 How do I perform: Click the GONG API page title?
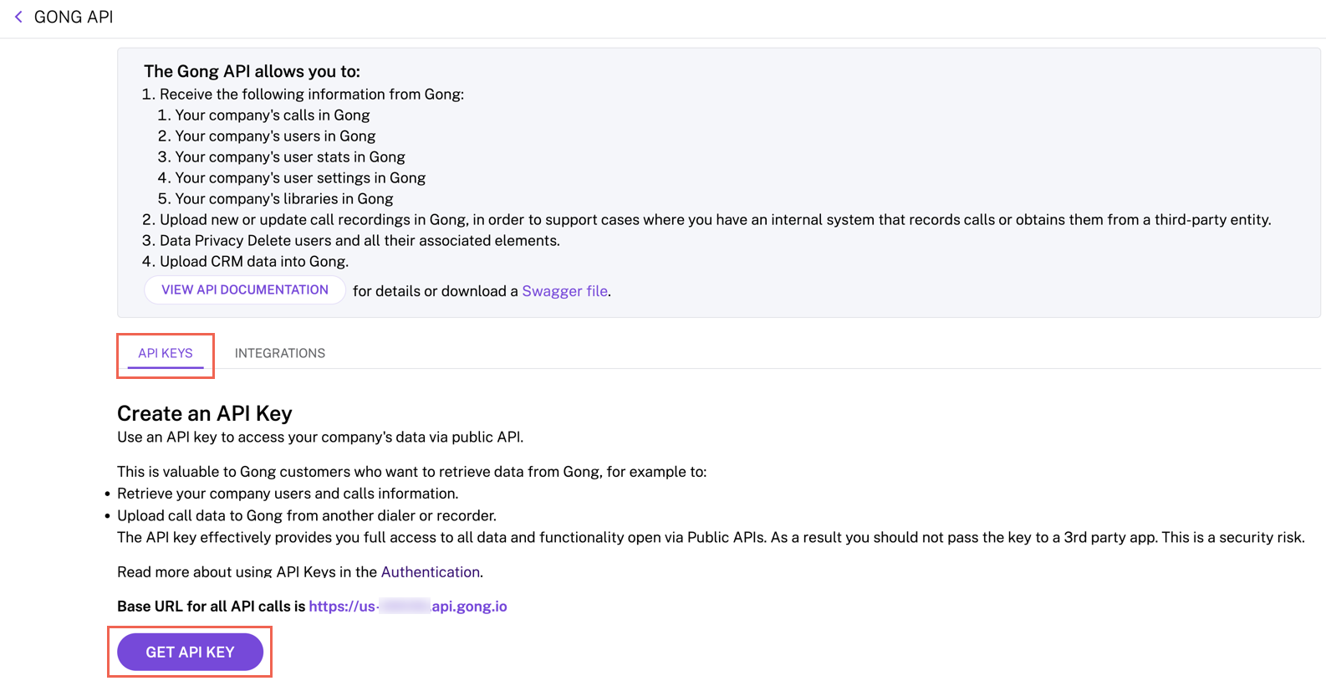click(x=74, y=17)
